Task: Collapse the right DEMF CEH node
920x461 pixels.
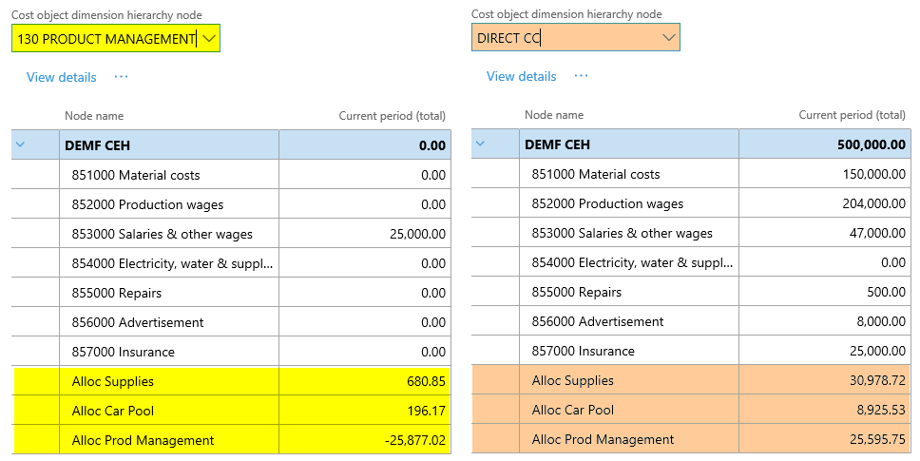Action: [x=480, y=144]
